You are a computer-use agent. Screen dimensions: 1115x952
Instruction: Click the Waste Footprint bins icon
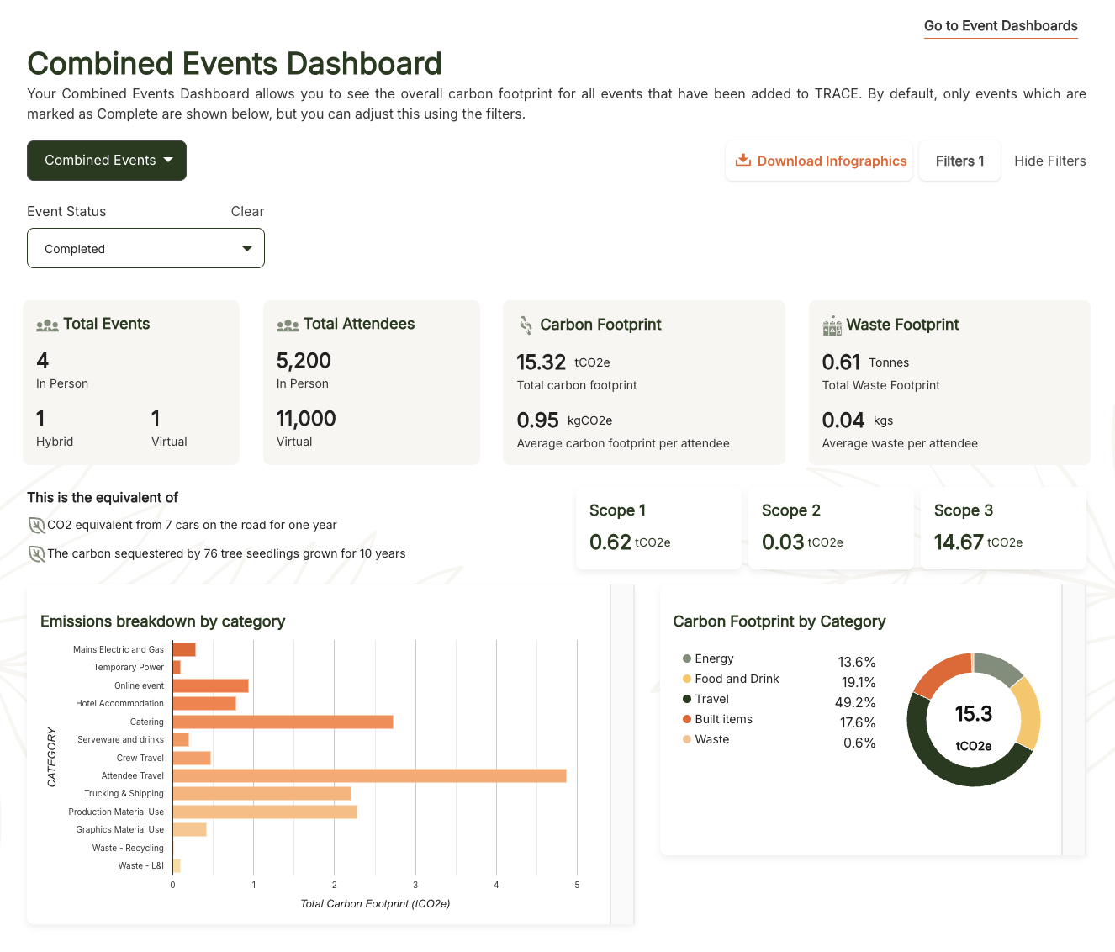[832, 325]
